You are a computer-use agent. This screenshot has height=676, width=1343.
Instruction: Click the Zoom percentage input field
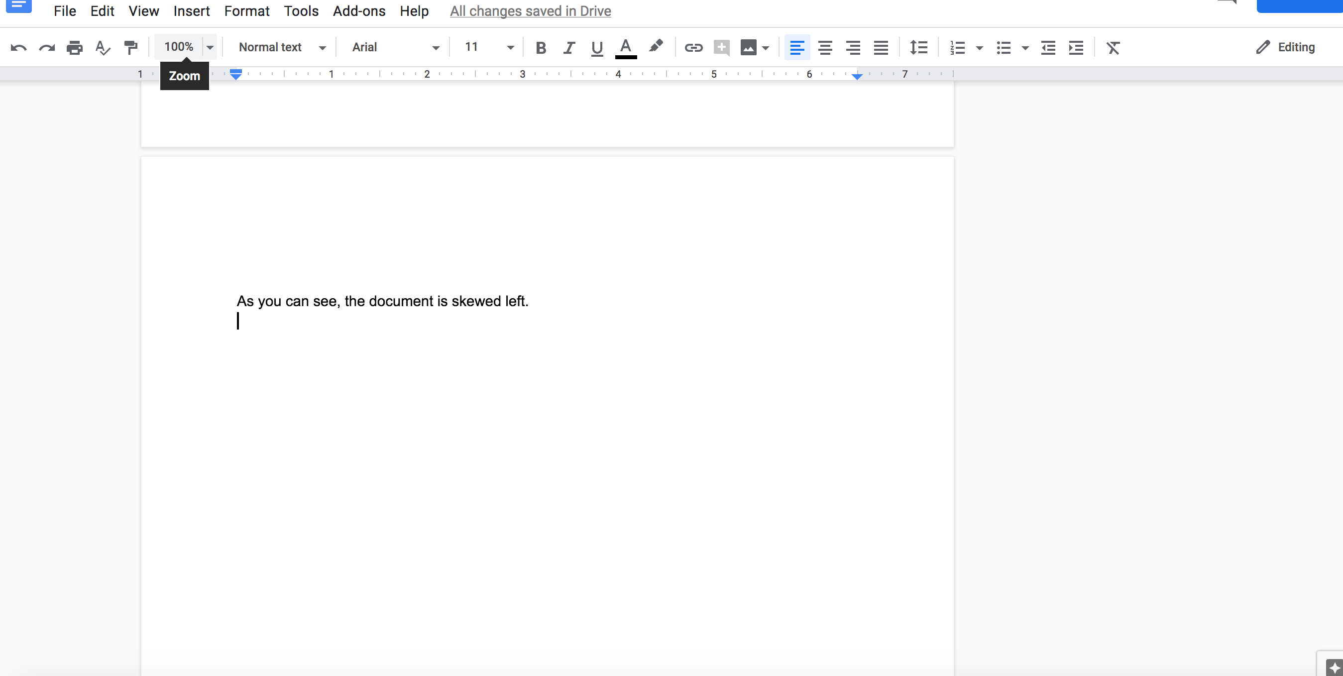(178, 47)
